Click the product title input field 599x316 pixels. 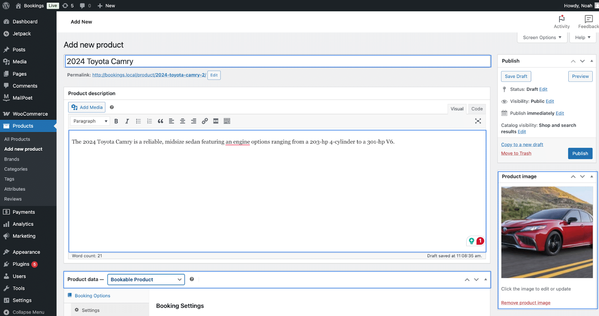pyautogui.click(x=277, y=61)
